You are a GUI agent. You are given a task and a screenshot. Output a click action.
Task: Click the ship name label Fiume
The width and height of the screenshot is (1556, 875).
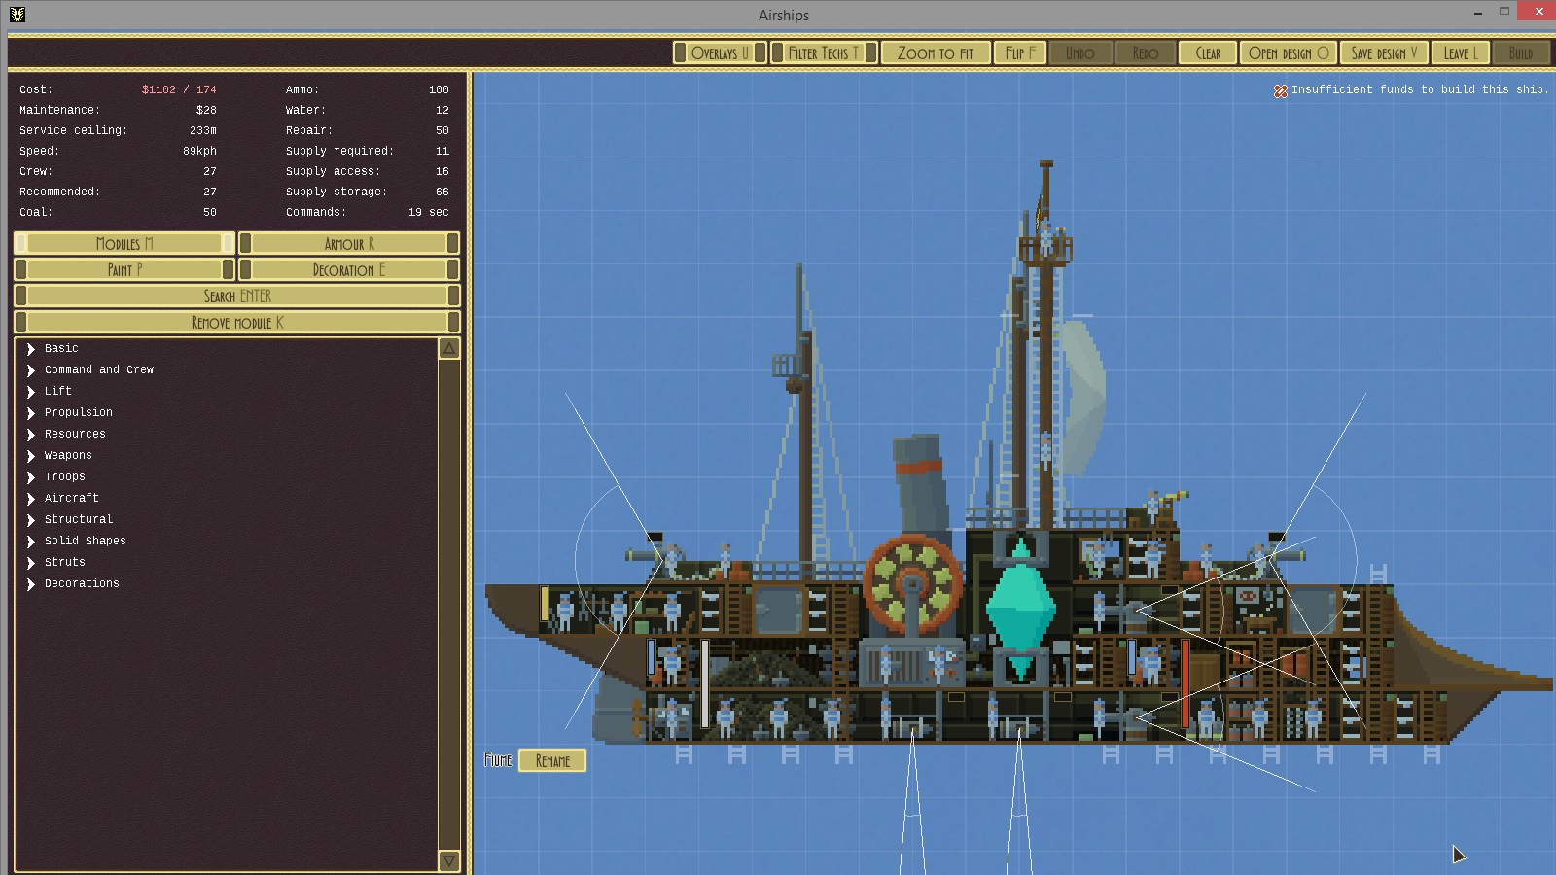coord(498,760)
